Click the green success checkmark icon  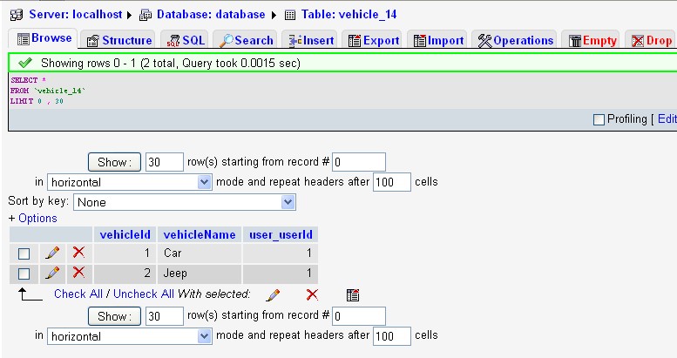click(x=25, y=63)
